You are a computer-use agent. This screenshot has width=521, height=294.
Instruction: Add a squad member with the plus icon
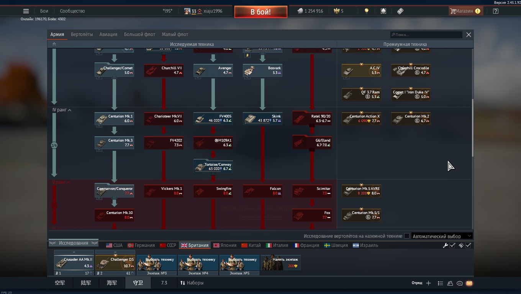click(x=428, y=283)
